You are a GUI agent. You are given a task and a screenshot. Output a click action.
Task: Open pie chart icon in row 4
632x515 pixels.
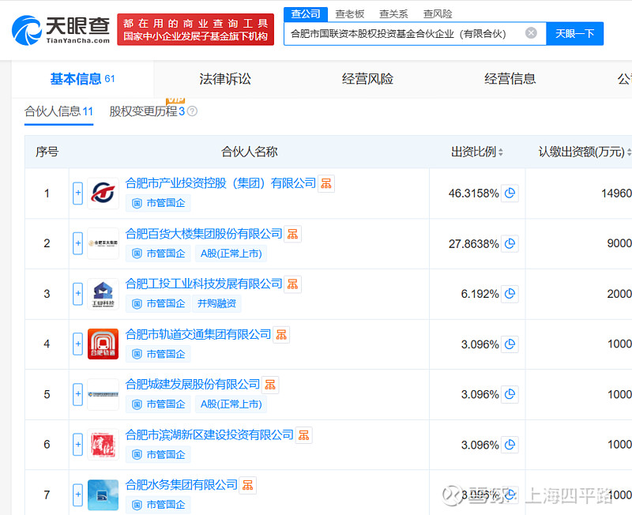[510, 344]
